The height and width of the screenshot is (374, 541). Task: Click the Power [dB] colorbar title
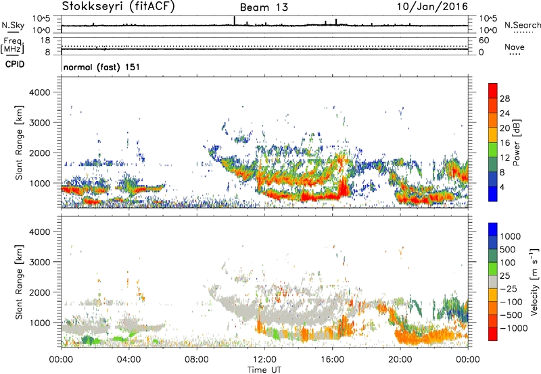pyautogui.click(x=516, y=142)
